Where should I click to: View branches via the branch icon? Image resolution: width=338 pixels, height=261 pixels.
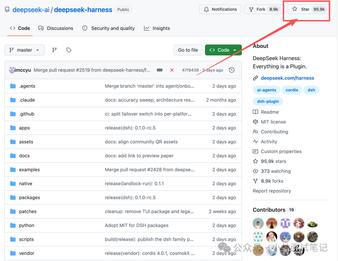coord(54,50)
